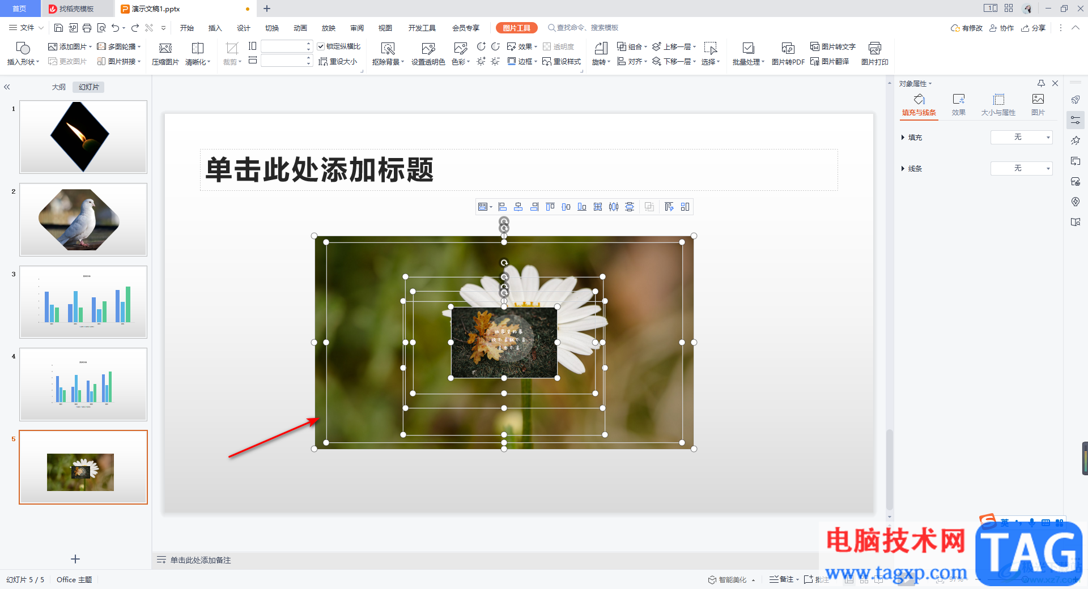Distribute horizontally in floating toolbar
Screen dimensions: 1088x589
pyautogui.click(x=614, y=207)
